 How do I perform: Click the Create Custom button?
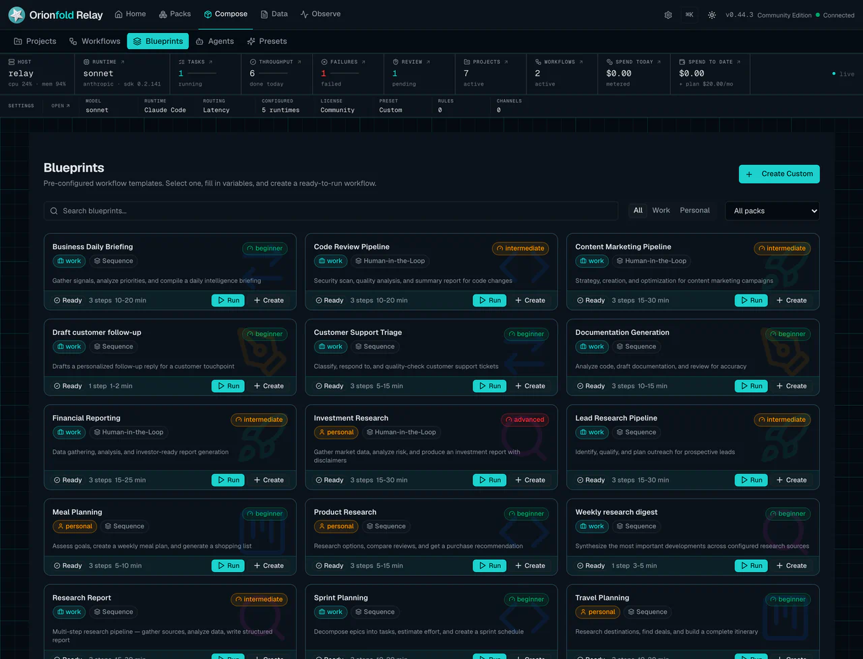pos(779,174)
